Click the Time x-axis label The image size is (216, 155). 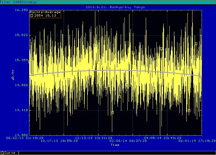(x=115, y=145)
